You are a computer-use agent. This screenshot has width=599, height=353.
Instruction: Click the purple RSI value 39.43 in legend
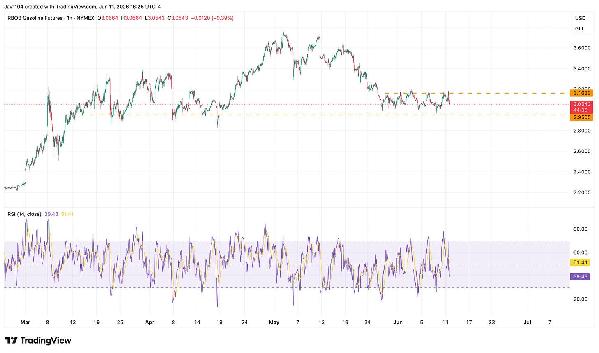tap(51, 214)
